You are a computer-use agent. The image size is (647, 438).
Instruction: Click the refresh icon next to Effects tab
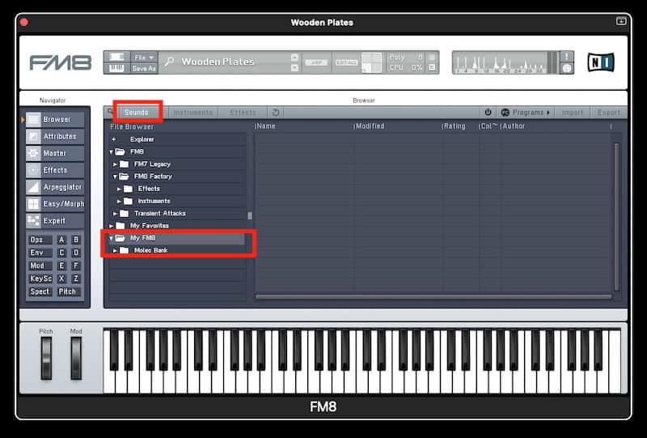coord(276,113)
